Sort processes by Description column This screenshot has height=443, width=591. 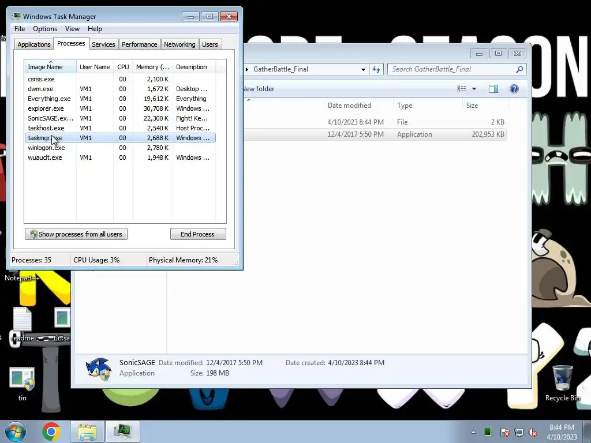pyautogui.click(x=194, y=67)
